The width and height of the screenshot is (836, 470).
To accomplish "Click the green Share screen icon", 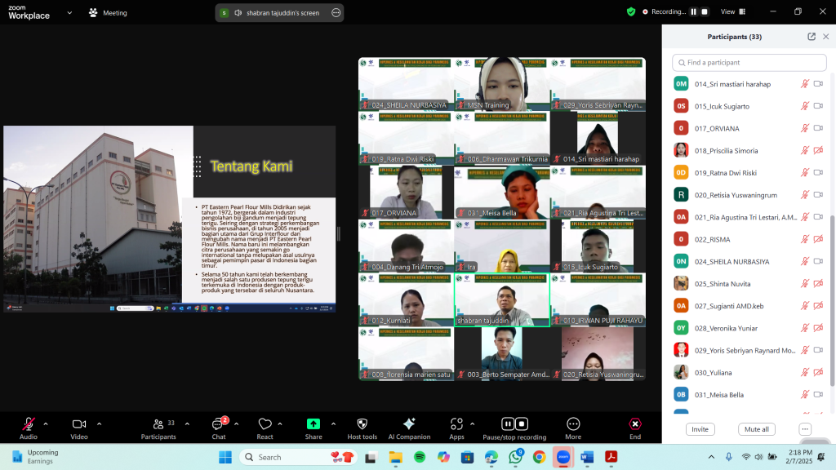I will point(313,424).
